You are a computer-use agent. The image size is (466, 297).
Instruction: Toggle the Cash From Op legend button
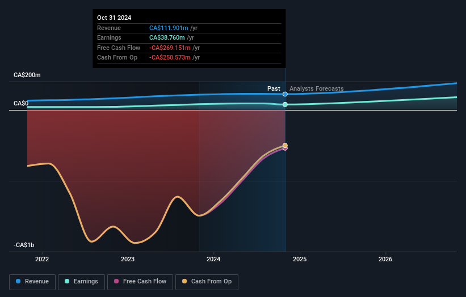click(207, 282)
